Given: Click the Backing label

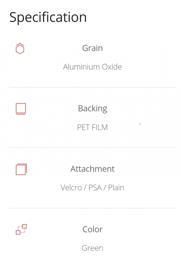Looking at the screenshot, I should click(93, 109).
